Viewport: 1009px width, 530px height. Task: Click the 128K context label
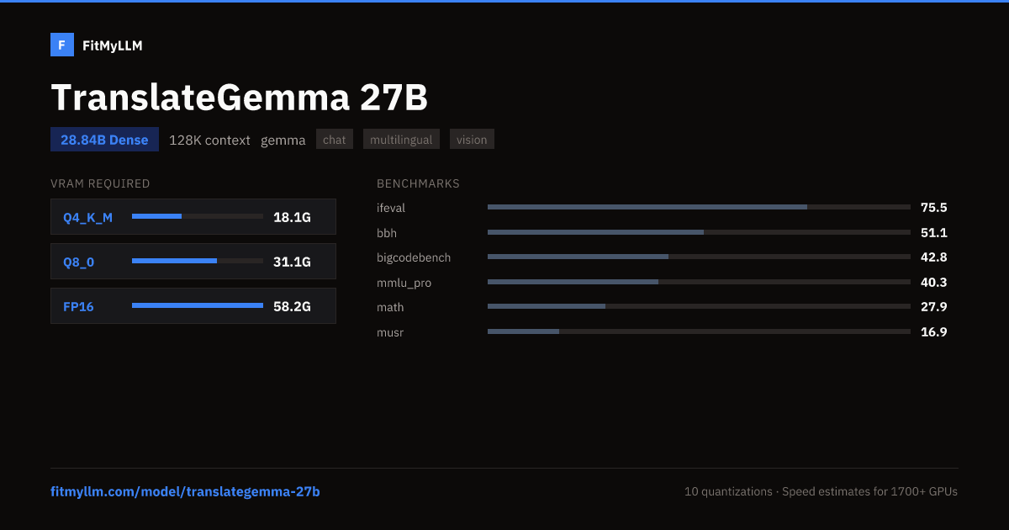[209, 140]
